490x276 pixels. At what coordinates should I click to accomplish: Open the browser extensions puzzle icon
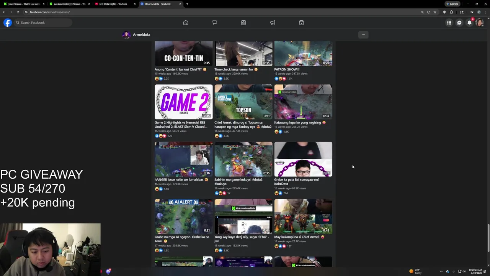[451, 12]
